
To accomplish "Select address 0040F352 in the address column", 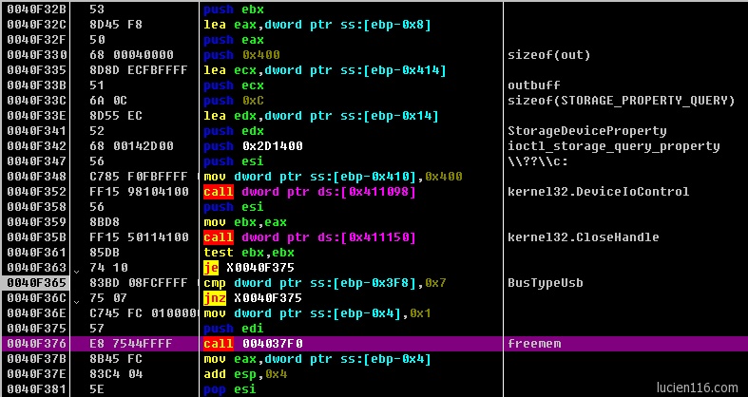I will pyautogui.click(x=34, y=192).
